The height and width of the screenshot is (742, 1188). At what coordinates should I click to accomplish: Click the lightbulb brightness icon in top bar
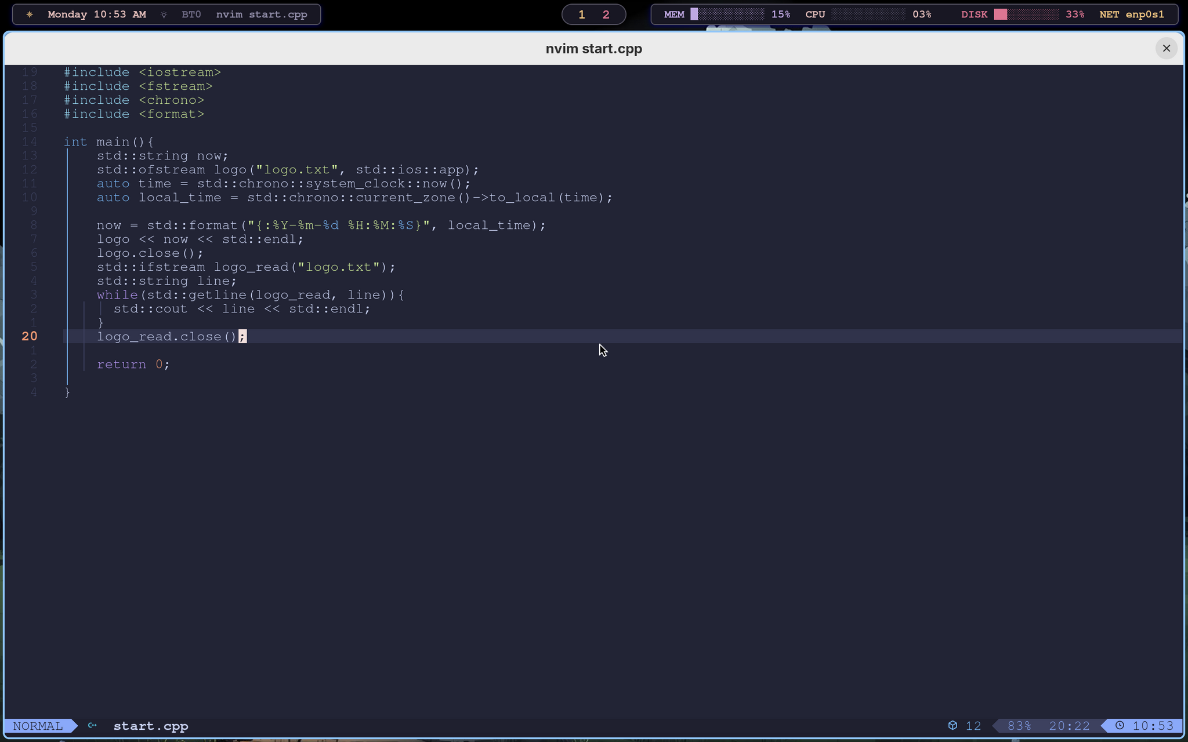pyautogui.click(x=164, y=14)
